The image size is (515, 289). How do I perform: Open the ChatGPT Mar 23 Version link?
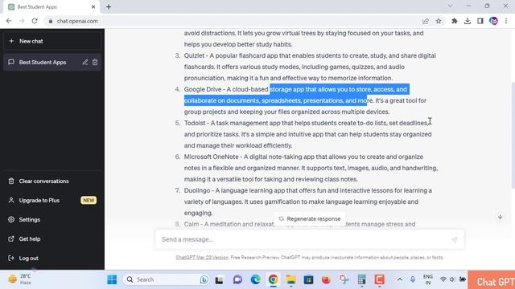(202, 258)
